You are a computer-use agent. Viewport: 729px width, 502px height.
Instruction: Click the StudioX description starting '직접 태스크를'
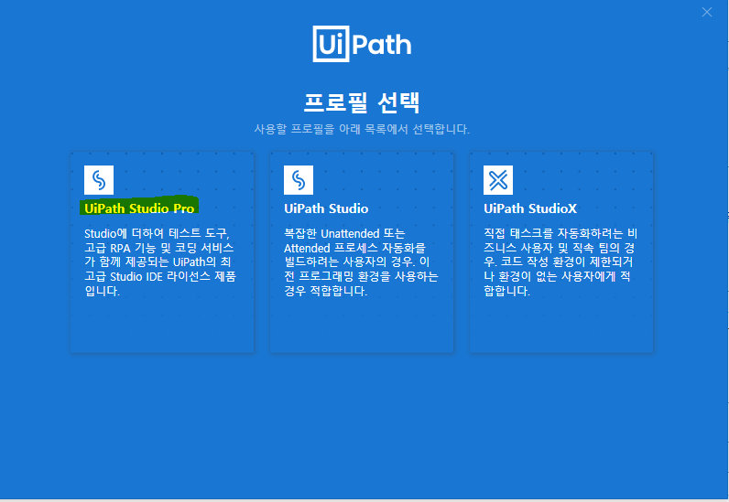tap(560, 262)
